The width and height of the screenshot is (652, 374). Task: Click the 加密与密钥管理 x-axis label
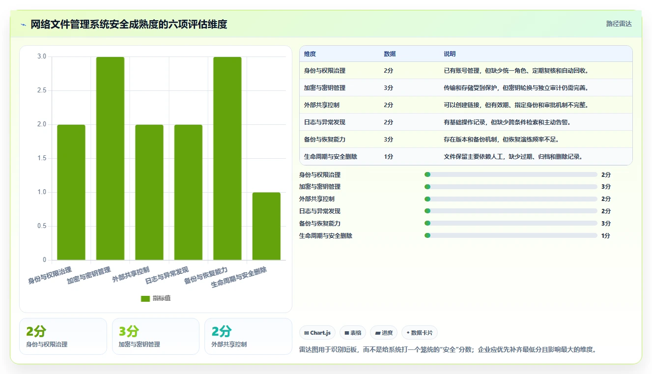click(x=89, y=275)
